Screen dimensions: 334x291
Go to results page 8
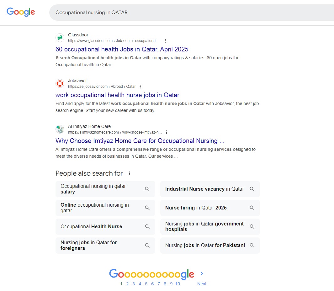tap(165, 284)
